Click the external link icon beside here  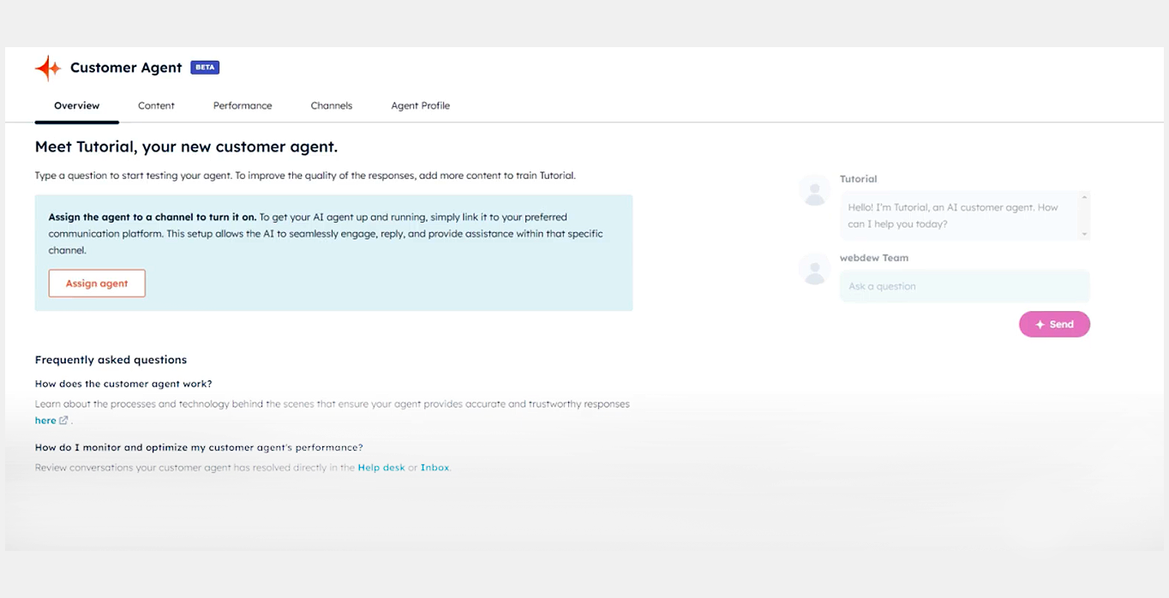(x=64, y=419)
